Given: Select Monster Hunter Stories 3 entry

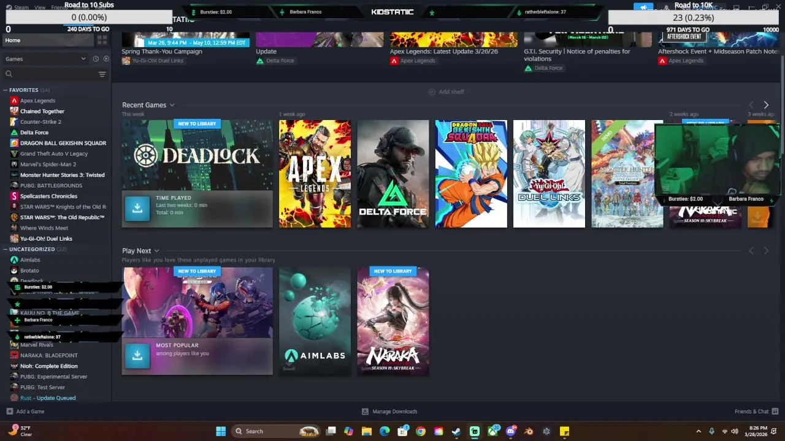Looking at the screenshot, I should pos(59,175).
